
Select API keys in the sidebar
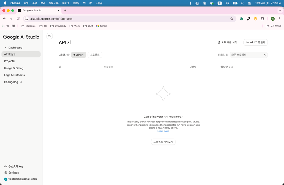pos(21,54)
